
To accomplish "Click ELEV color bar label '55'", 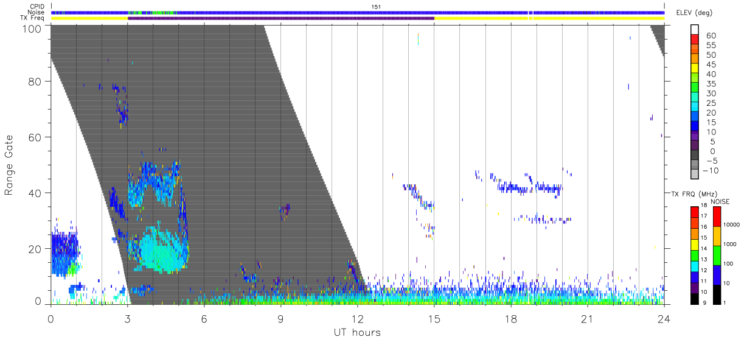I will click(x=710, y=45).
